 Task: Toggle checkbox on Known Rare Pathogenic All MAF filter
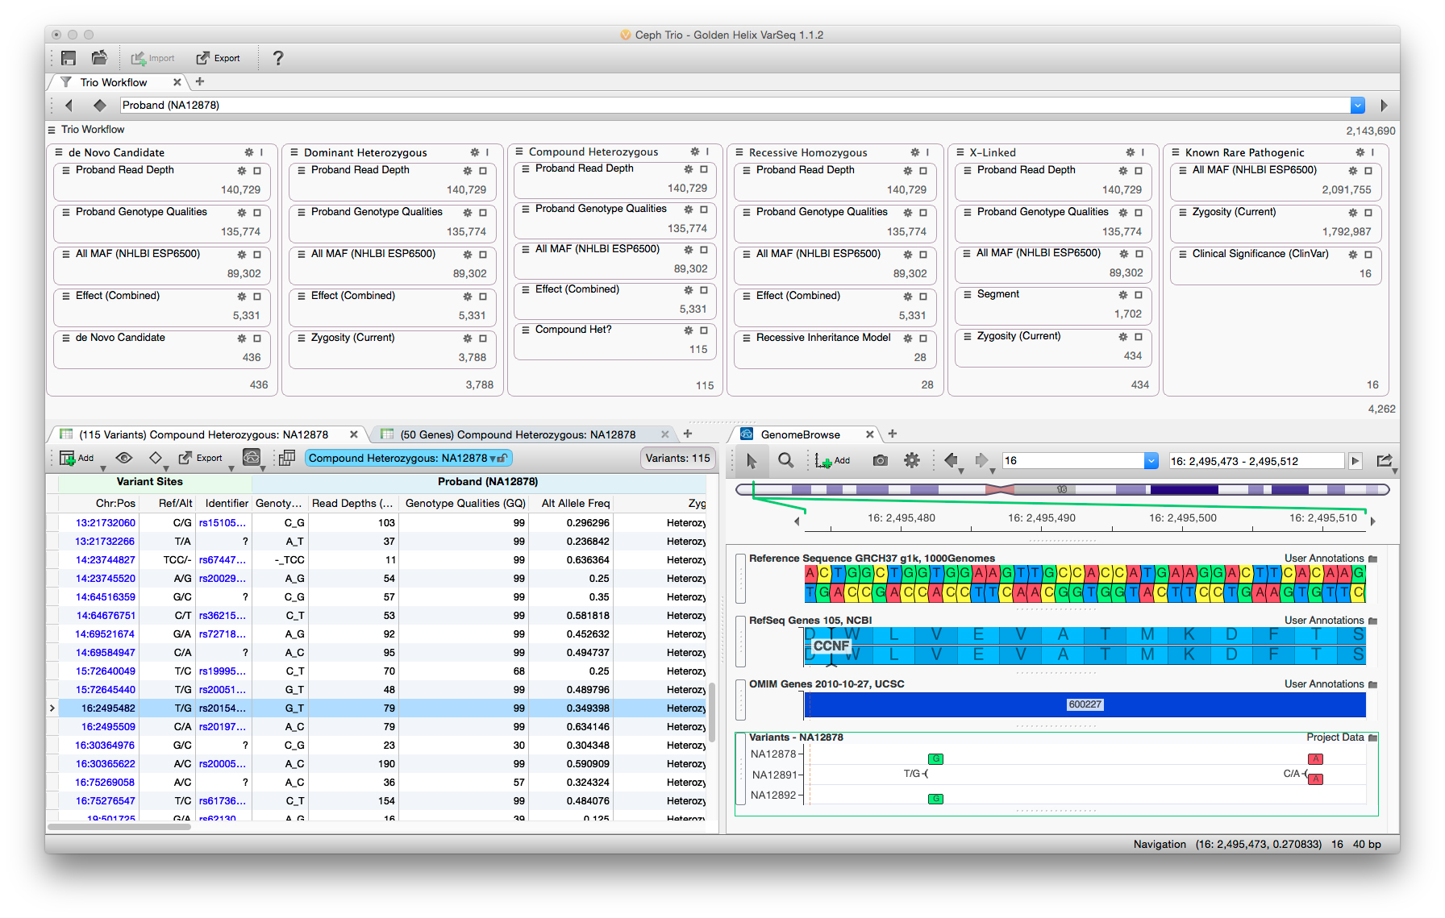pyautogui.click(x=1368, y=171)
